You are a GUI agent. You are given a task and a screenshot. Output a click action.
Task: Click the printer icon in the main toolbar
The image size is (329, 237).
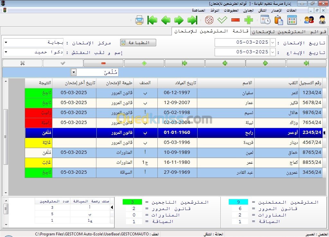click(139, 20)
